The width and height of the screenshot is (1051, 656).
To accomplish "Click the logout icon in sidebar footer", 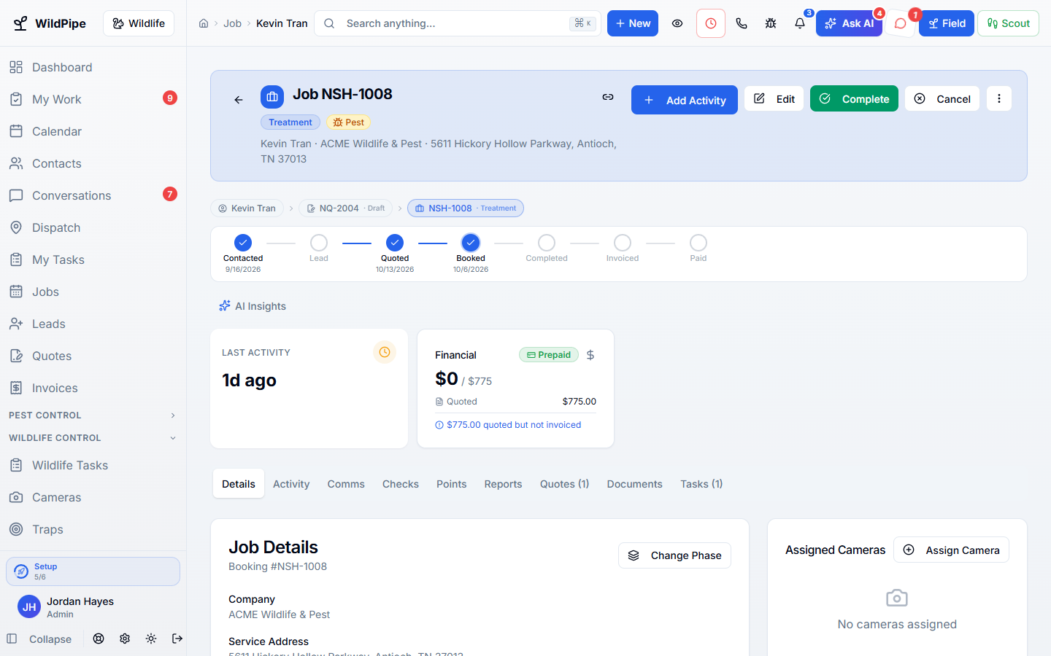I will [177, 639].
